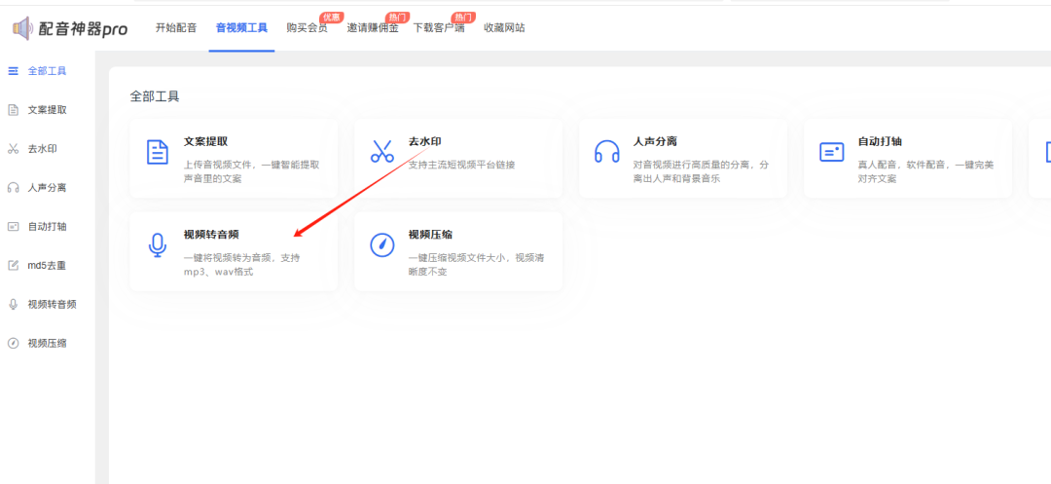Select 全部工具 in the left sidebar

tap(46, 71)
